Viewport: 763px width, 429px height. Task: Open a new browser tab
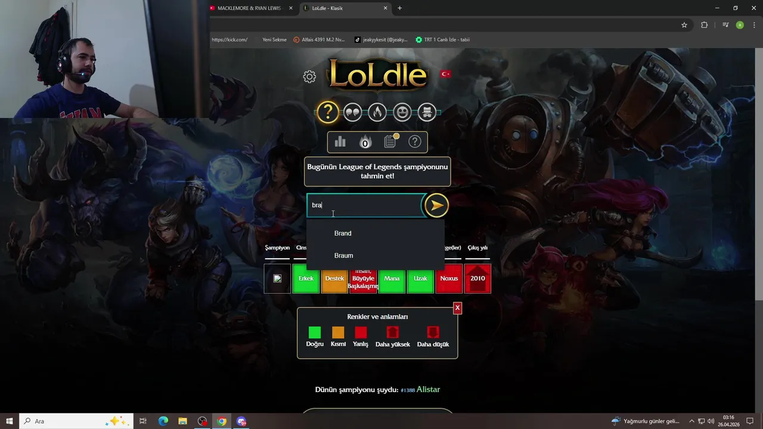tap(399, 8)
